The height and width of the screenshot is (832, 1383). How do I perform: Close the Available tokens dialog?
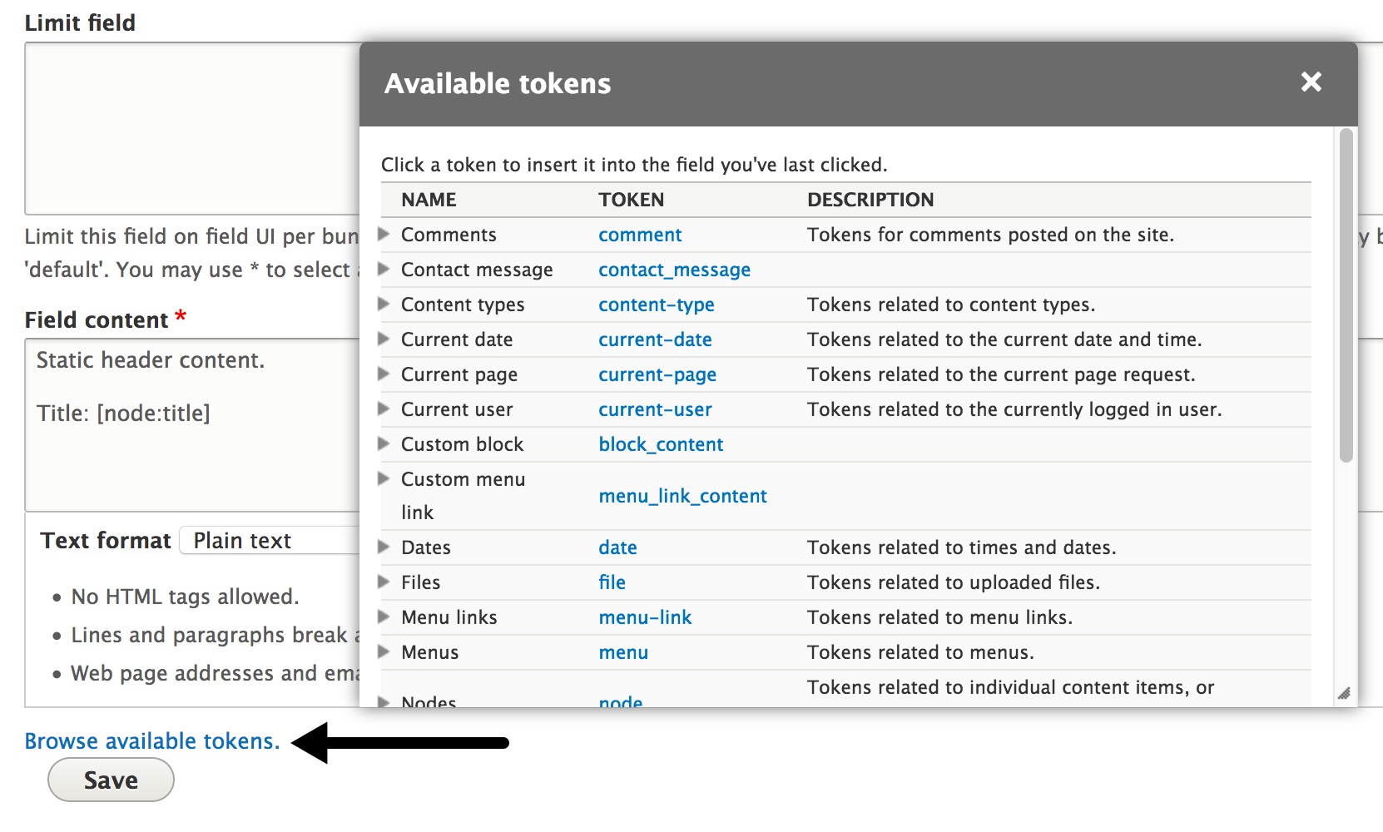coord(1311,82)
